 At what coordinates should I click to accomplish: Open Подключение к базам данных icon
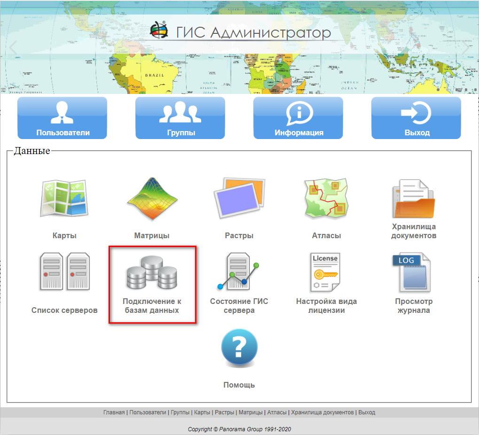(151, 273)
